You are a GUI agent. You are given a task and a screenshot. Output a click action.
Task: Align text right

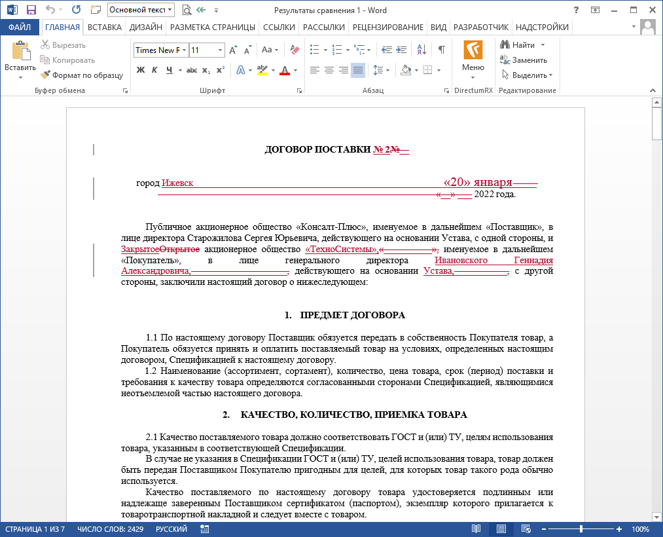coord(344,70)
